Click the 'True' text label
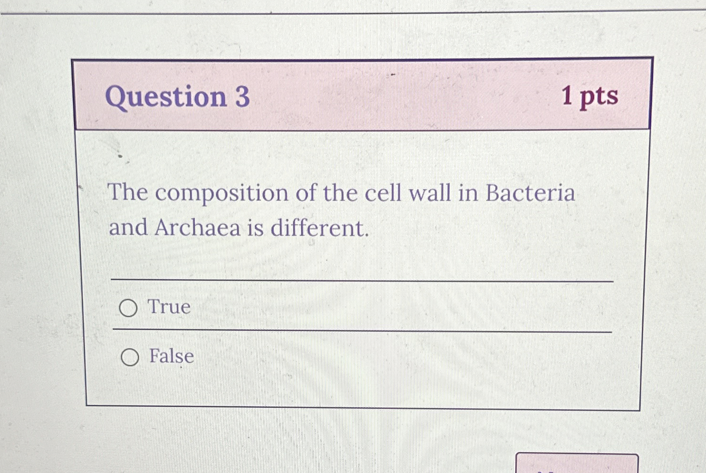The height and width of the screenshot is (473, 706). point(168,308)
